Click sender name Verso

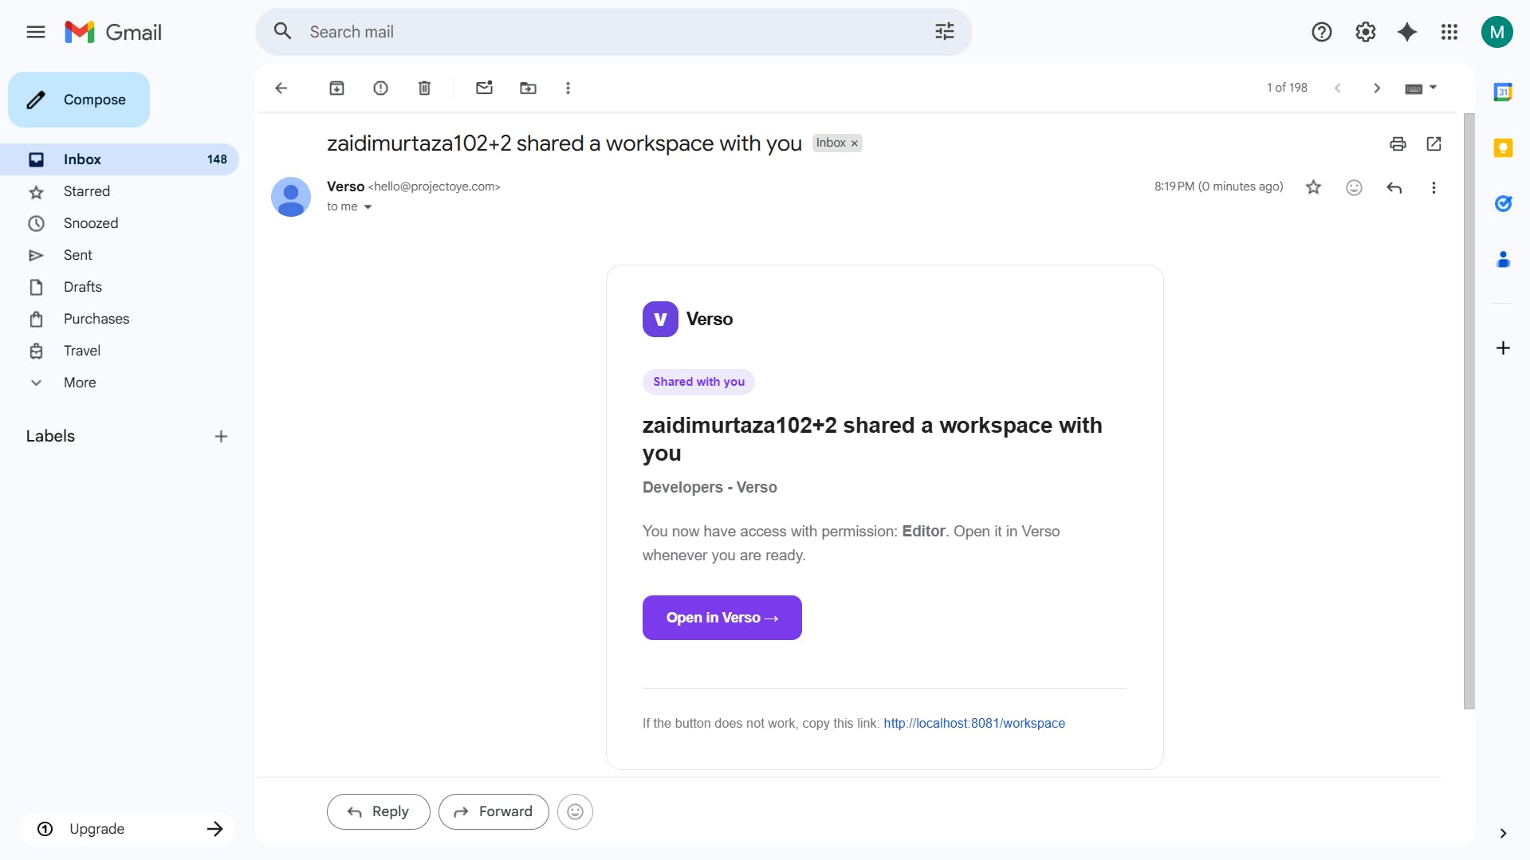tap(345, 187)
